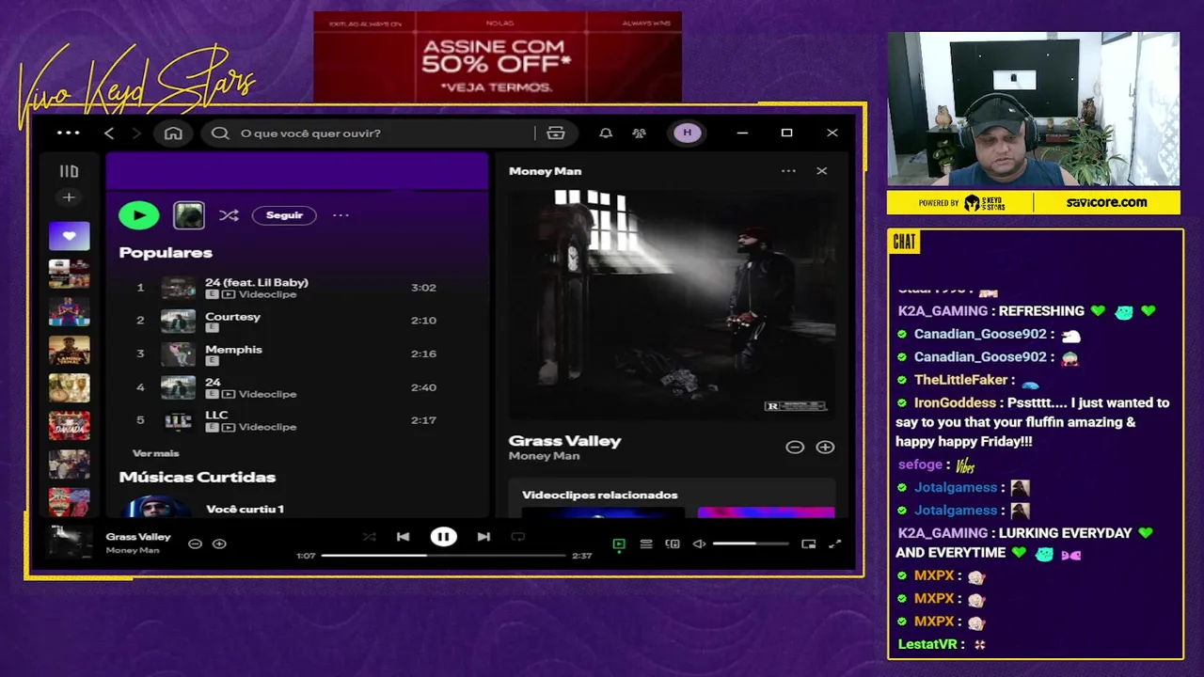Play the track '24' lasting 2:40
Screen dimensions: 1204x677
coord(287,387)
